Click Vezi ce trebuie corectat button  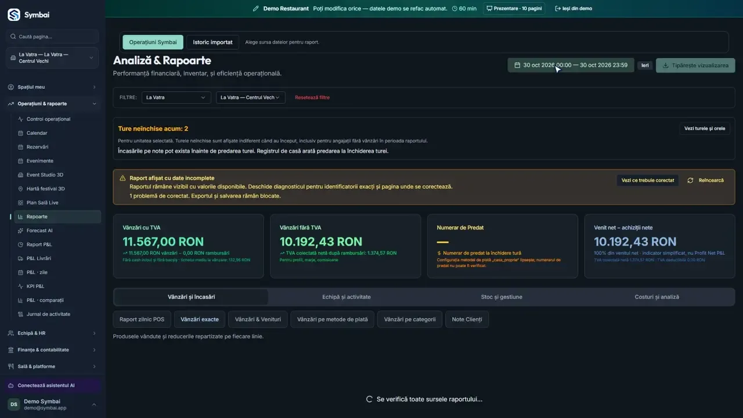(x=648, y=181)
